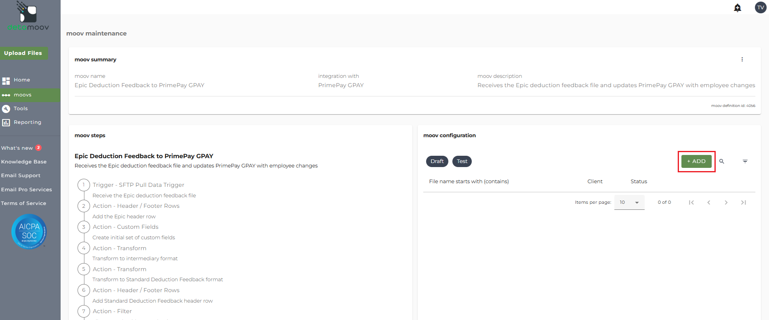Open What's new link
Viewport: 769px width, 320px height.
(x=17, y=148)
